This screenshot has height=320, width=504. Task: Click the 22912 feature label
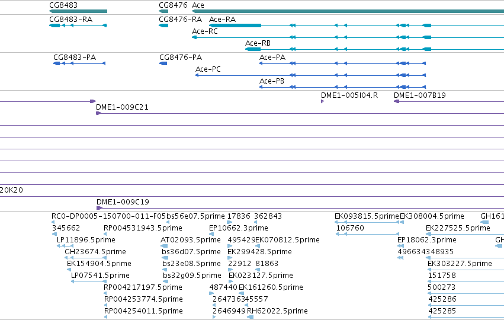pyautogui.click(x=239, y=264)
